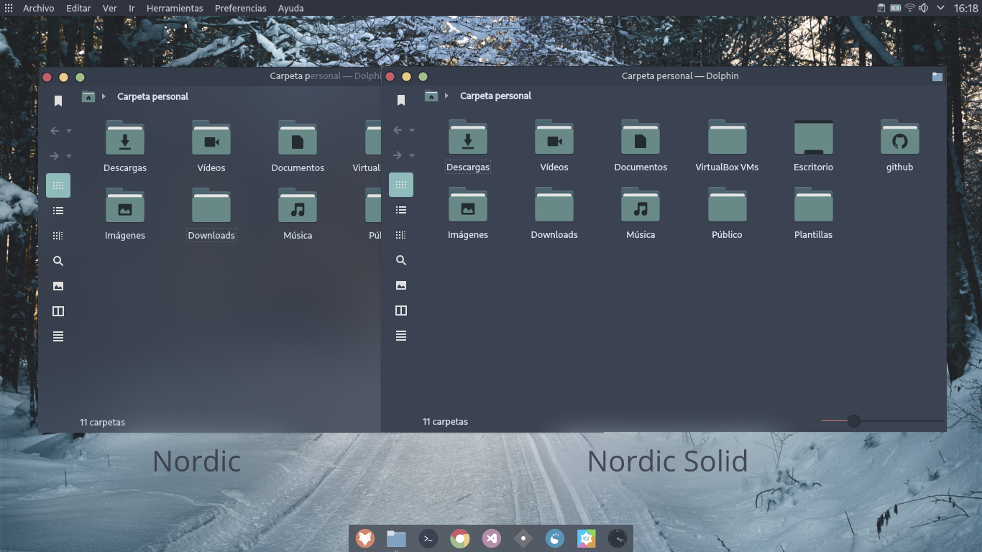
Task: Open Editar menu
Action: (78, 8)
